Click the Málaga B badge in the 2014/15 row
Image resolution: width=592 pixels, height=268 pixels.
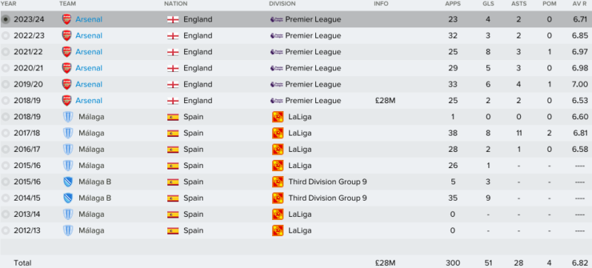pyautogui.click(x=68, y=198)
